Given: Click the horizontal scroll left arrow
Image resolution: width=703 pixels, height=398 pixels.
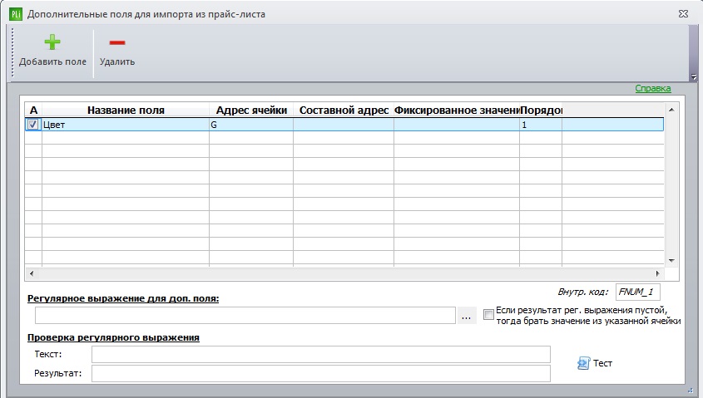Looking at the screenshot, I should (x=31, y=273).
